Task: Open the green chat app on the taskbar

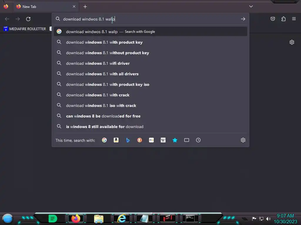Action: 53,219
